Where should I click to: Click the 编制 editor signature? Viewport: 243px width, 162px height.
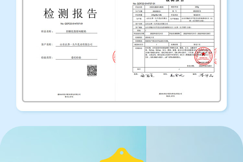[206, 75]
